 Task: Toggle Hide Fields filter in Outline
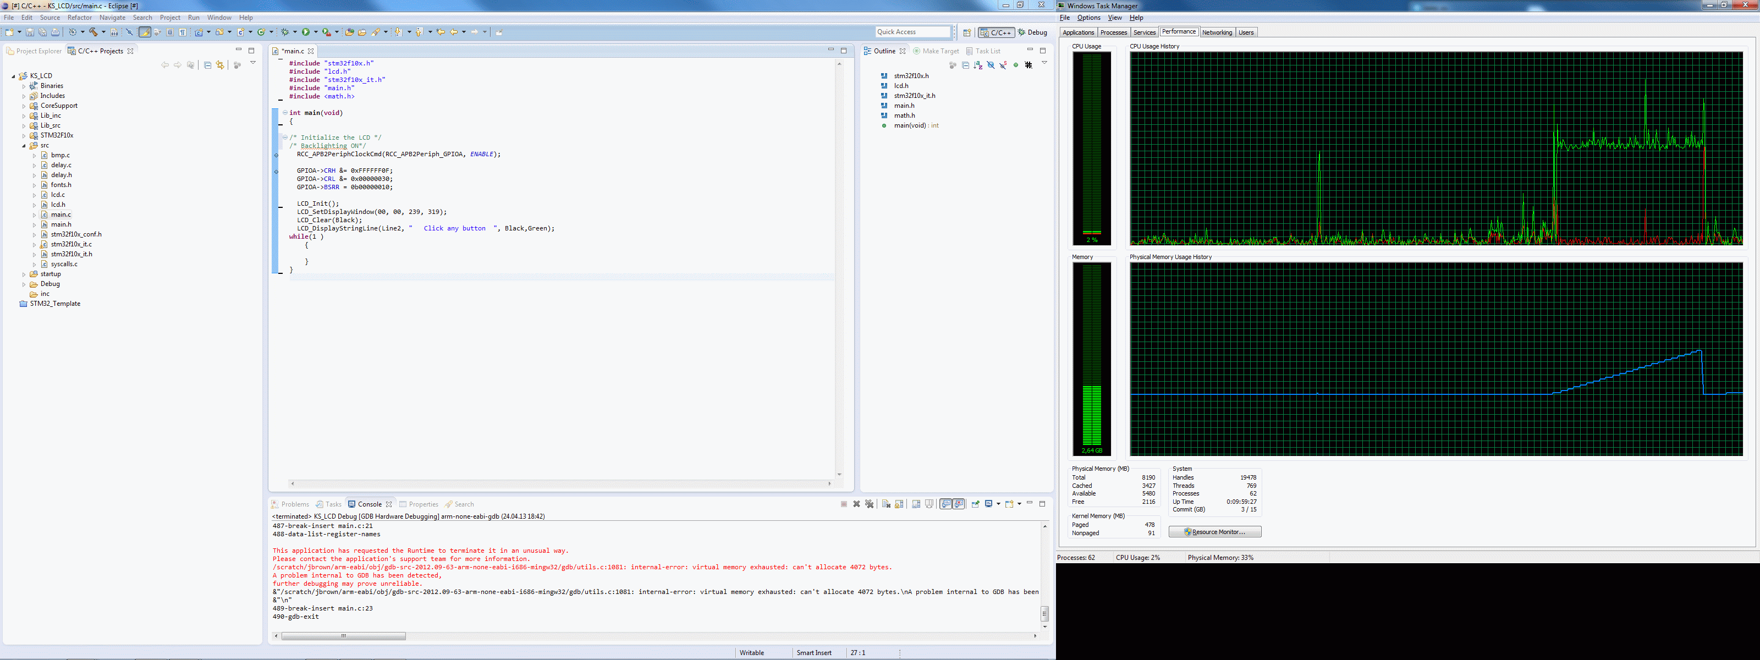point(991,65)
